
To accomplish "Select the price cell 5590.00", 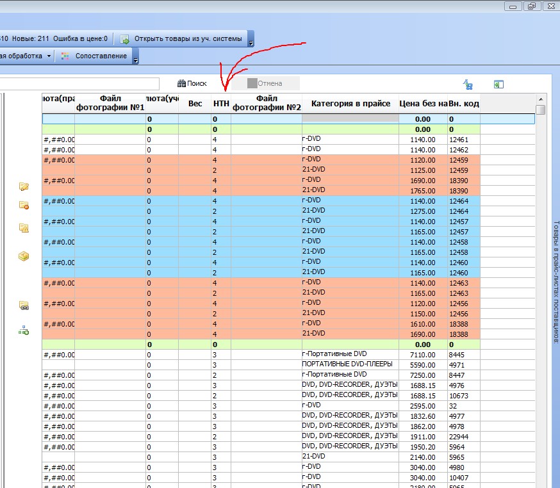I will tap(424, 365).
